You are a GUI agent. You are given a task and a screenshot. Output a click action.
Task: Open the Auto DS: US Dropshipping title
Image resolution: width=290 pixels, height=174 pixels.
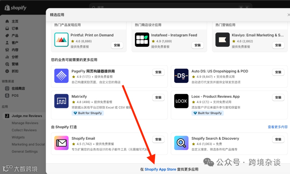[x=220, y=71]
